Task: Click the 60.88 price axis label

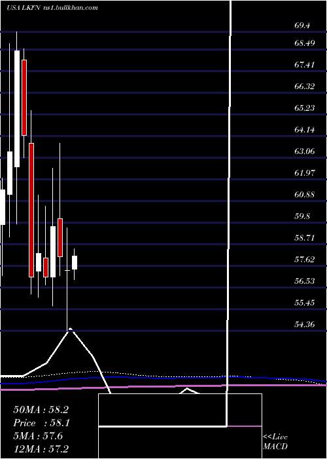Action: 305,195
